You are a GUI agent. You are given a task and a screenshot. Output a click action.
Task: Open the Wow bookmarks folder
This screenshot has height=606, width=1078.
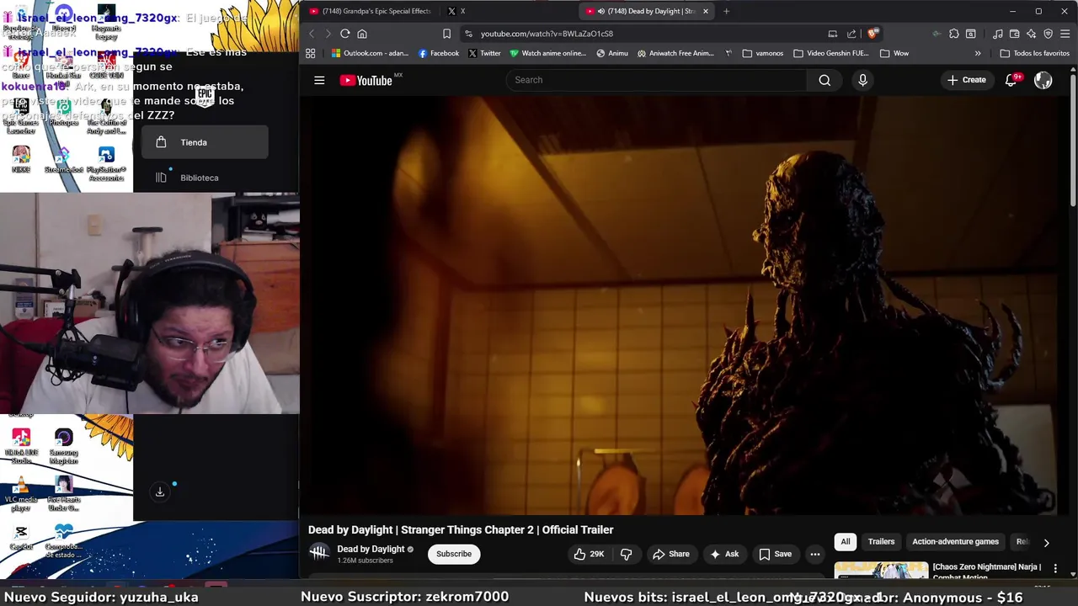click(x=894, y=53)
